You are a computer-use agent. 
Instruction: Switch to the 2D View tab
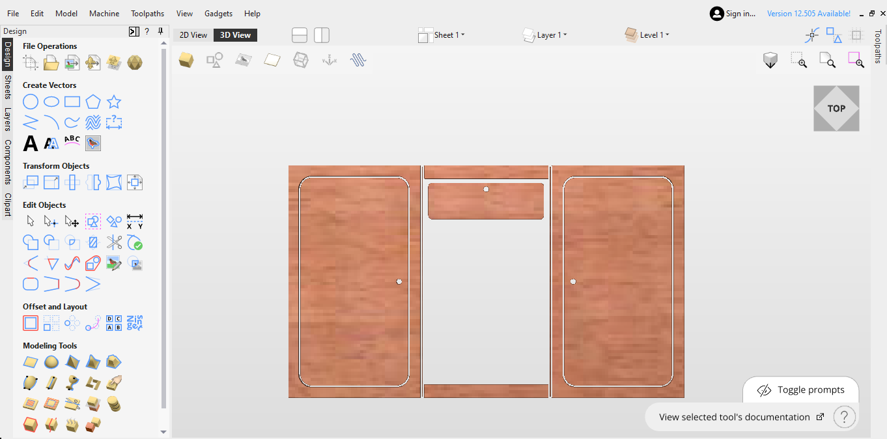(x=193, y=35)
